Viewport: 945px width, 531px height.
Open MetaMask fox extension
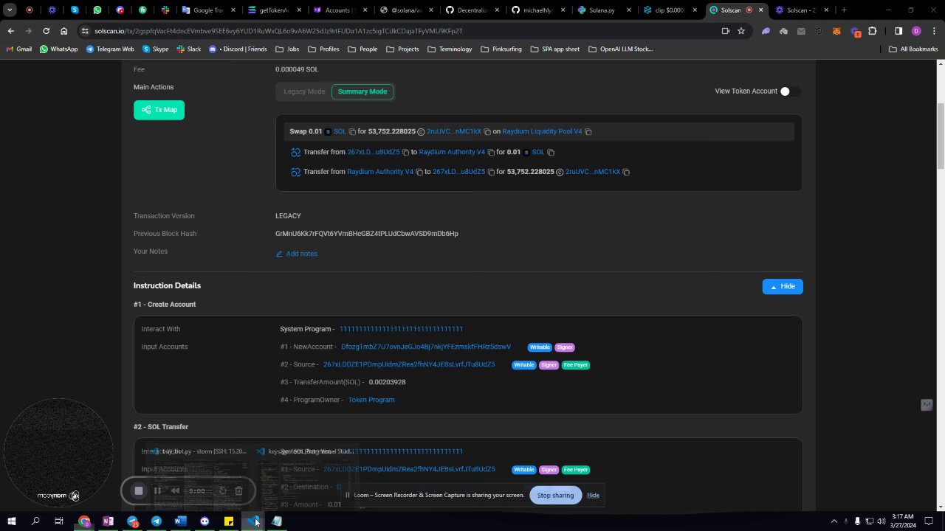(836, 31)
